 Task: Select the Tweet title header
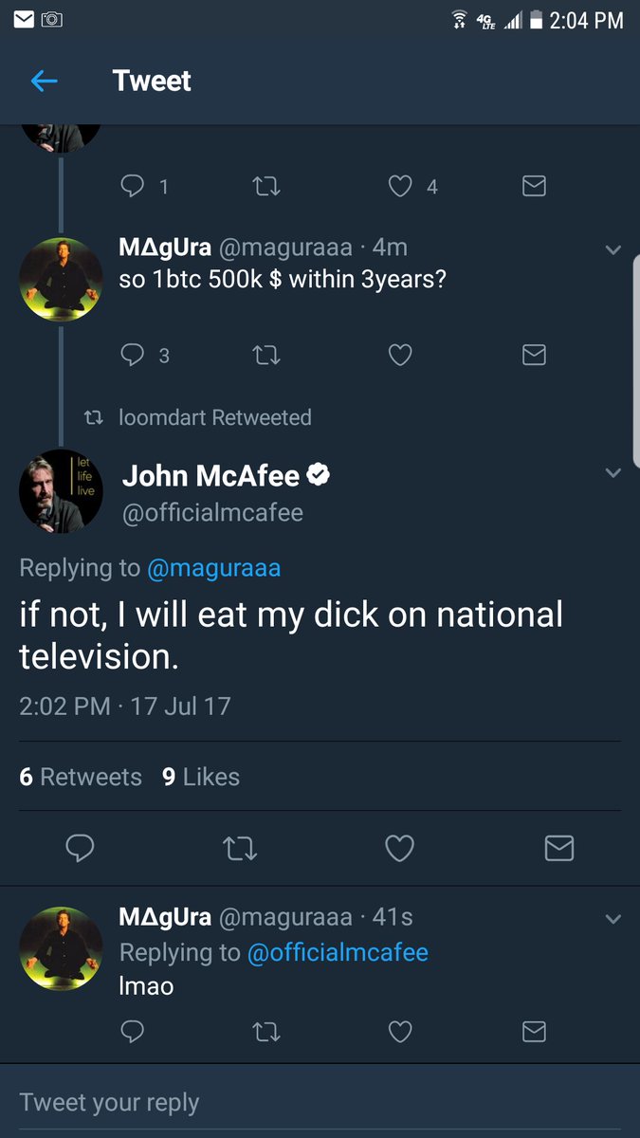coord(152,81)
